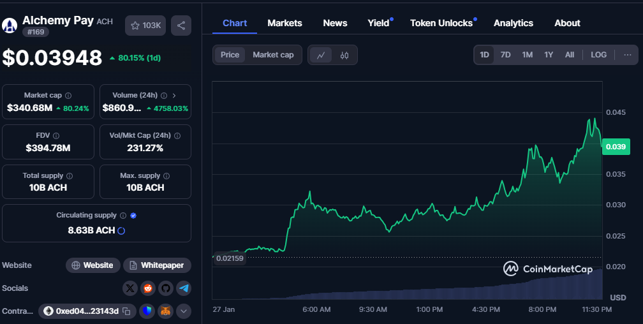The height and width of the screenshot is (324, 643).
Task: Switch to the News tab
Action: pyautogui.click(x=335, y=24)
